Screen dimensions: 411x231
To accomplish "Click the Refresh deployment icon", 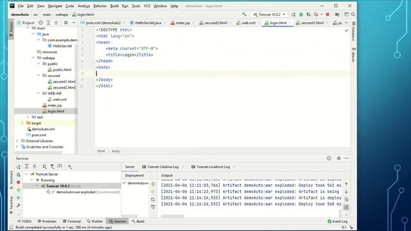I will [153, 200].
